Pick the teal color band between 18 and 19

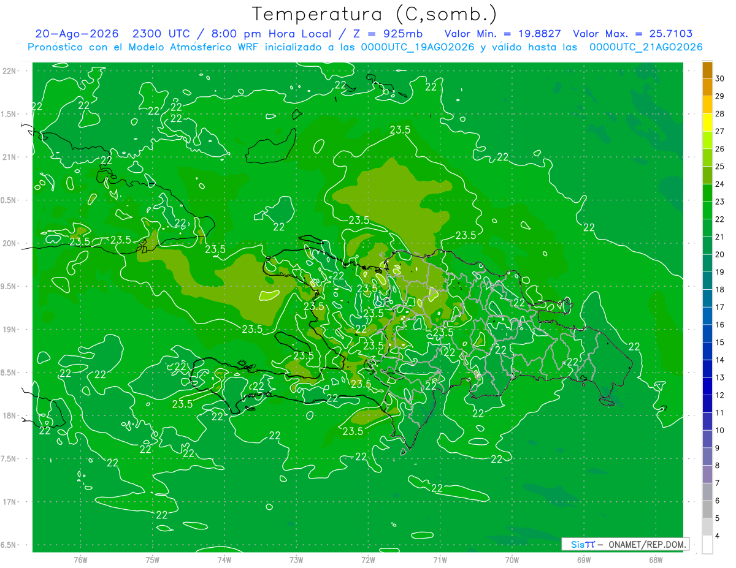point(707,281)
